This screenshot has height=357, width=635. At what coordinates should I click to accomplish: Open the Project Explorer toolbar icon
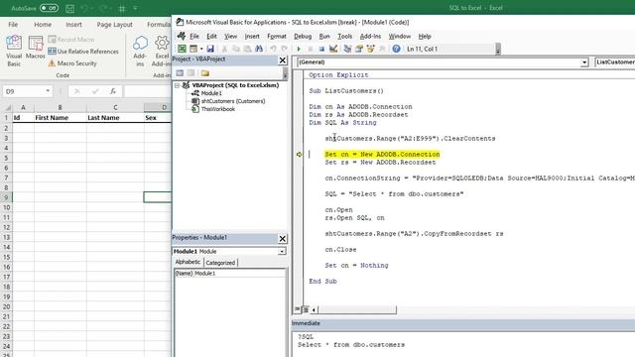(347, 49)
